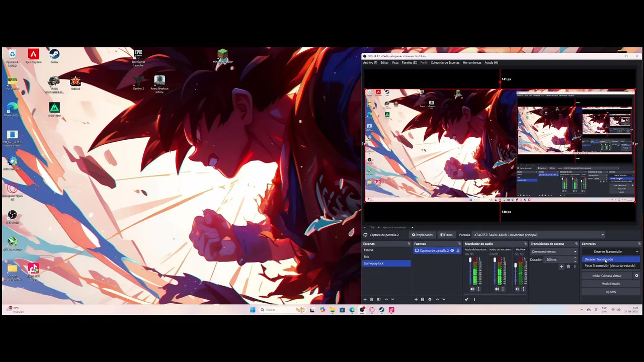Mute first Audio del escritorio channel
Viewport: 644px width, 362px height.
pos(472,289)
